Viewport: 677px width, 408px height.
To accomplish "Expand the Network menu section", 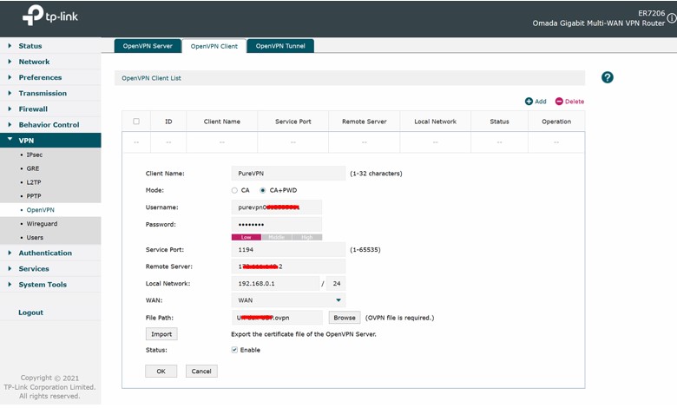I will 50,62.
